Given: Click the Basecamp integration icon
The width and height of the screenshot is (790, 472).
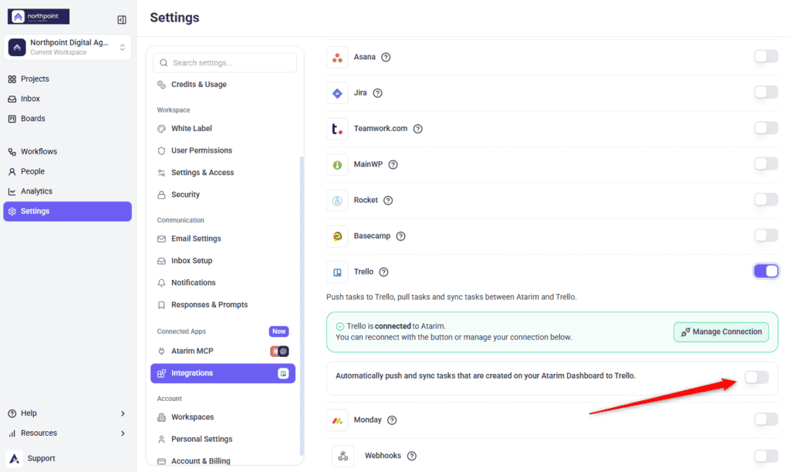Looking at the screenshot, I should 337,236.
